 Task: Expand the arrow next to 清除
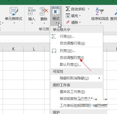point(80,22)
